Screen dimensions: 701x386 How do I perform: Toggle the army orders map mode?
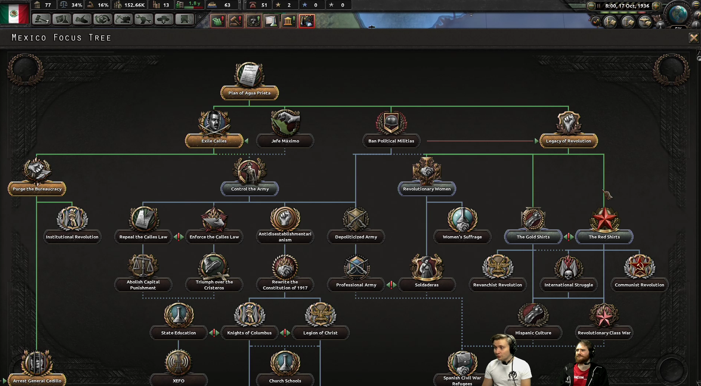[610, 22]
